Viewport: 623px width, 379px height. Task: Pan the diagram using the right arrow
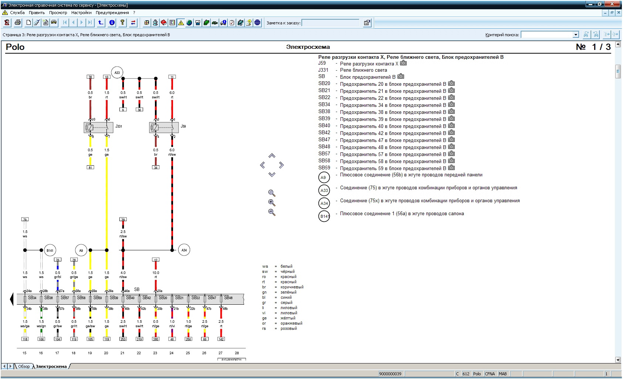281,165
